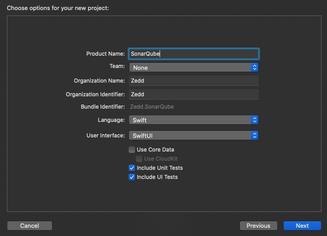Click the Product Name text field
The height and width of the screenshot is (236, 327).
[x=194, y=54]
